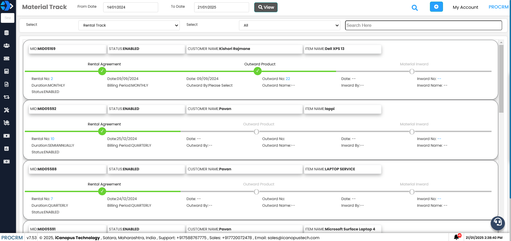The image size is (511, 241).
Task: Click the blue plus add button
Action: pyautogui.click(x=436, y=7)
